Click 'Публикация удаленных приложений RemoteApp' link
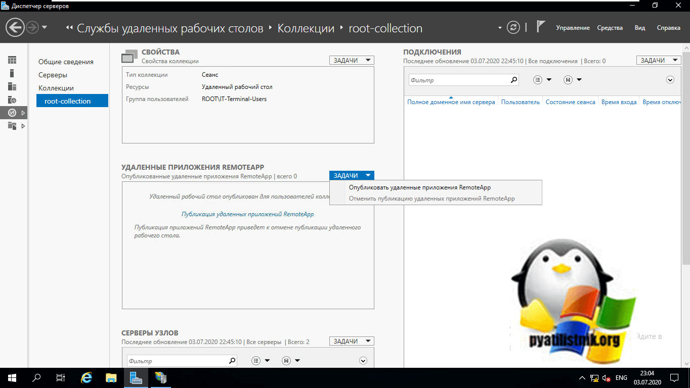Viewport: 690px width, 388px height. click(247, 214)
